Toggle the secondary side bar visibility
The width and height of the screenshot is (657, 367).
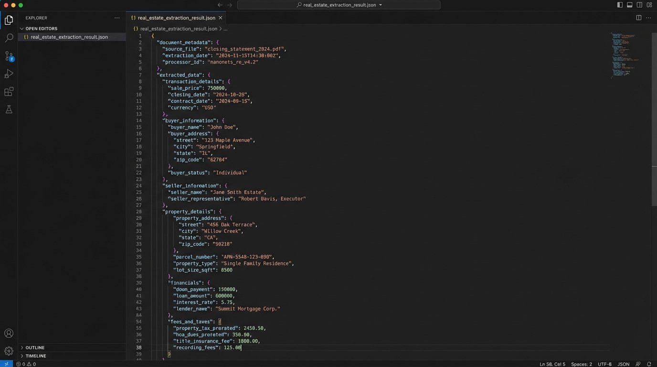coord(639,5)
